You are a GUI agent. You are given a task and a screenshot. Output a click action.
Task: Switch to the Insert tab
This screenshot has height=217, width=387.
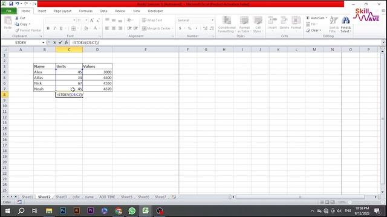(42, 11)
